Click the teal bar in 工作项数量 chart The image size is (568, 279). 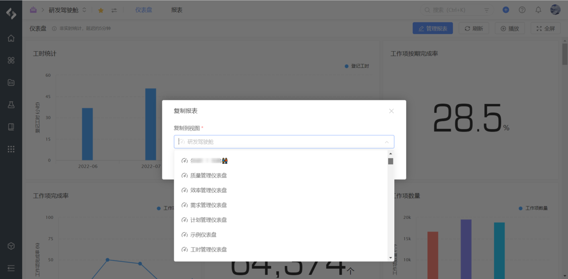pos(499,251)
